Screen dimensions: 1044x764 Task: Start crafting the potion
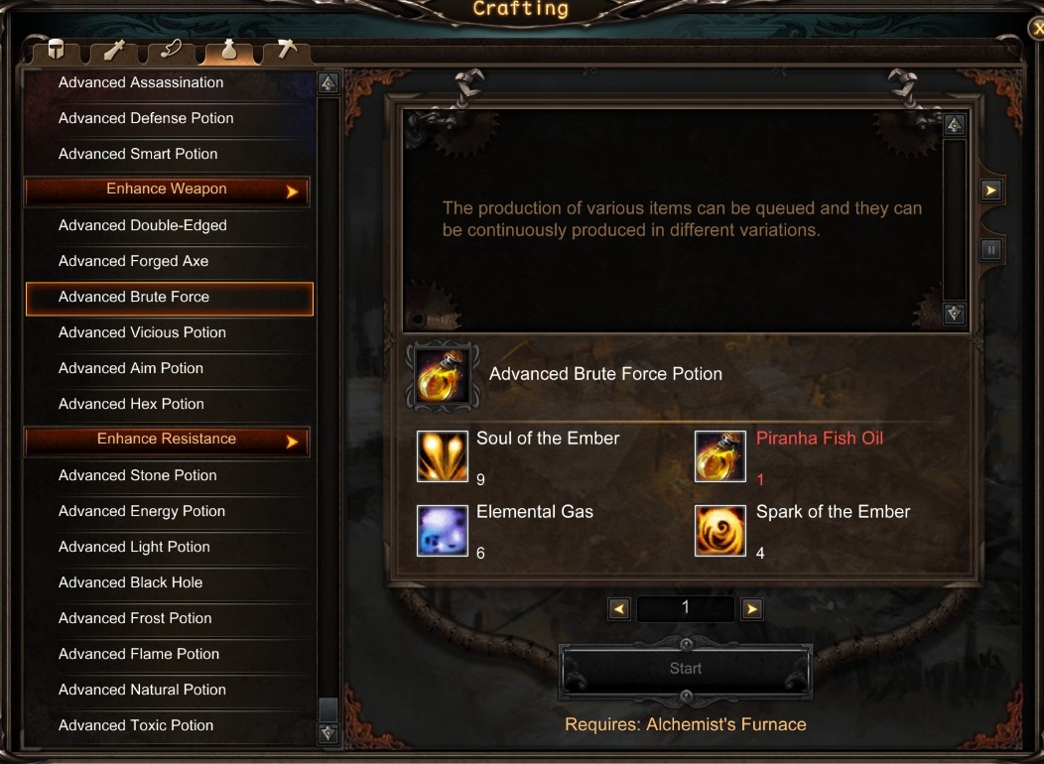point(685,669)
